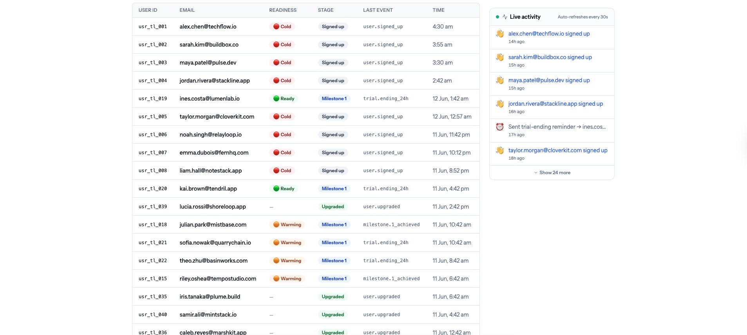Image resolution: width=747 pixels, height=335 pixels.
Task: Click the READINESS column header
Action: pos(283,10)
